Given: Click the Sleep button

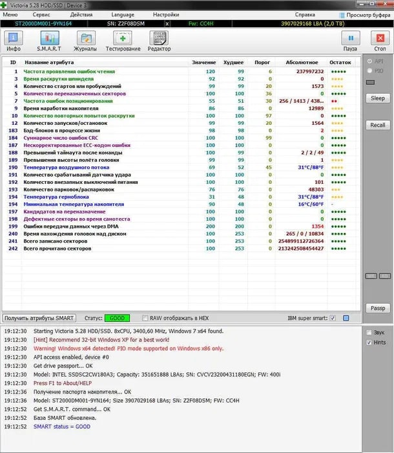Looking at the screenshot, I should coord(378,98).
